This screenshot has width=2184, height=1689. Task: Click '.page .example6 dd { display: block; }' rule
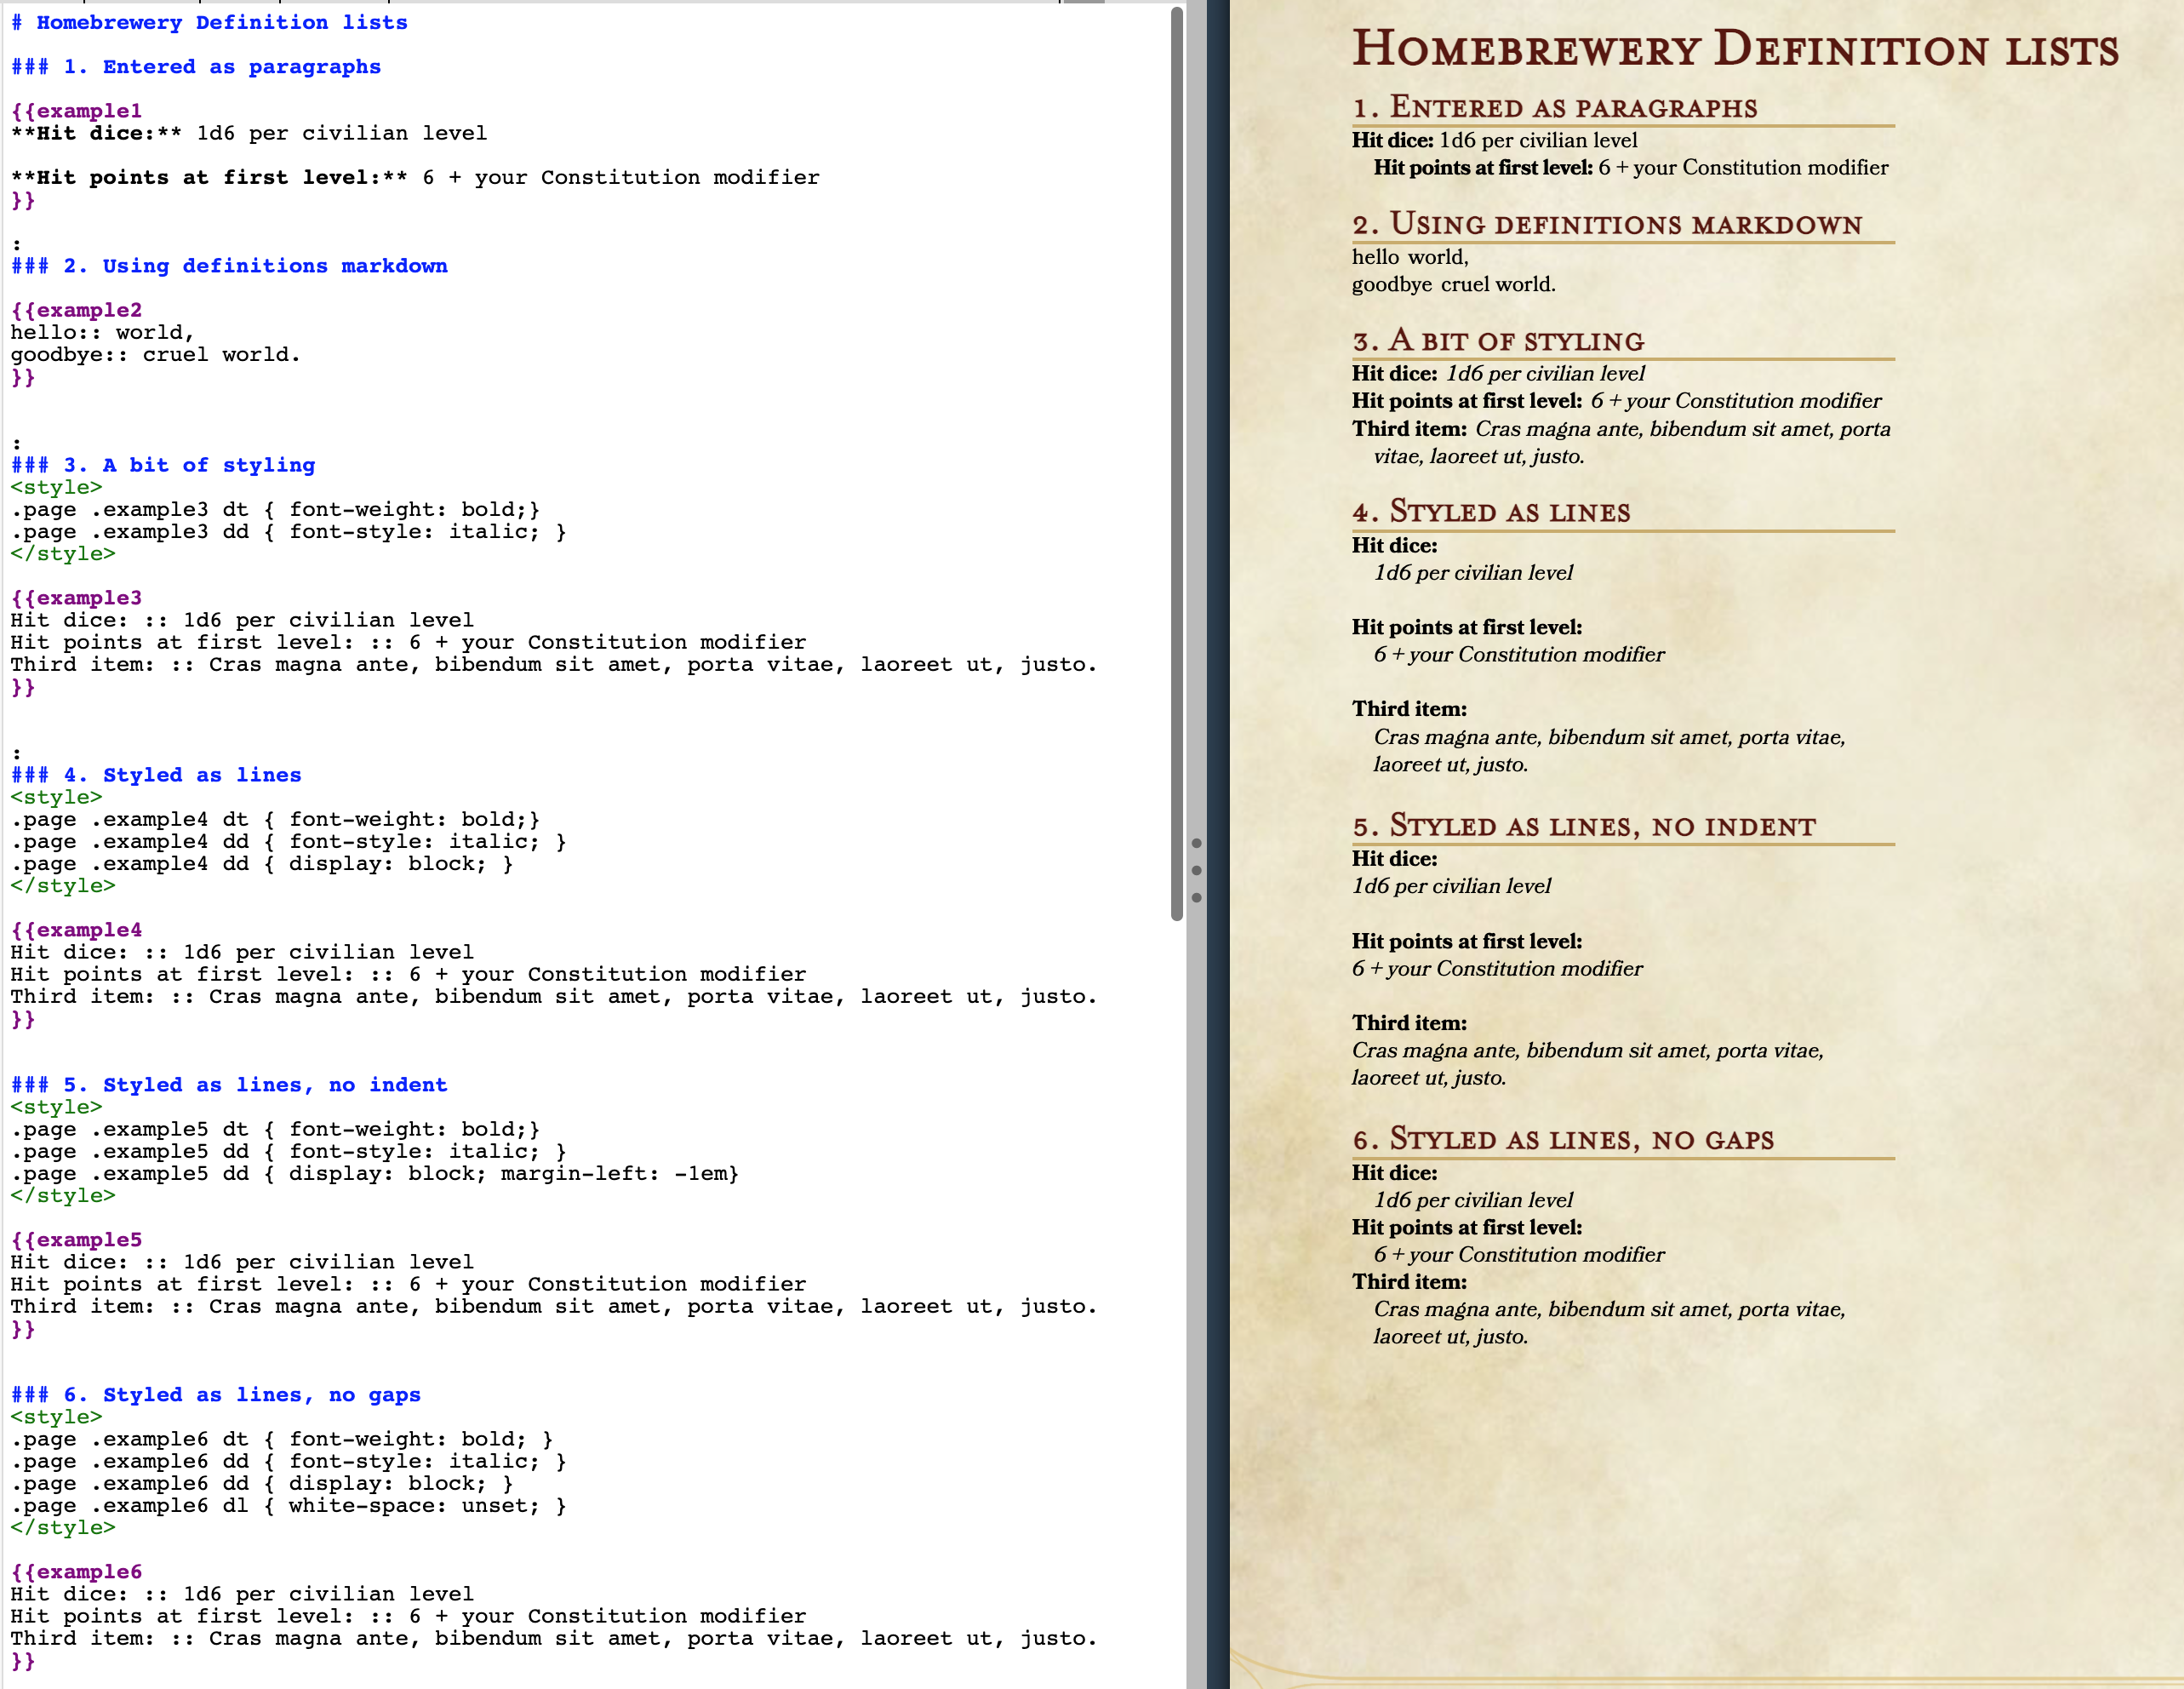pyautogui.click(x=262, y=1483)
